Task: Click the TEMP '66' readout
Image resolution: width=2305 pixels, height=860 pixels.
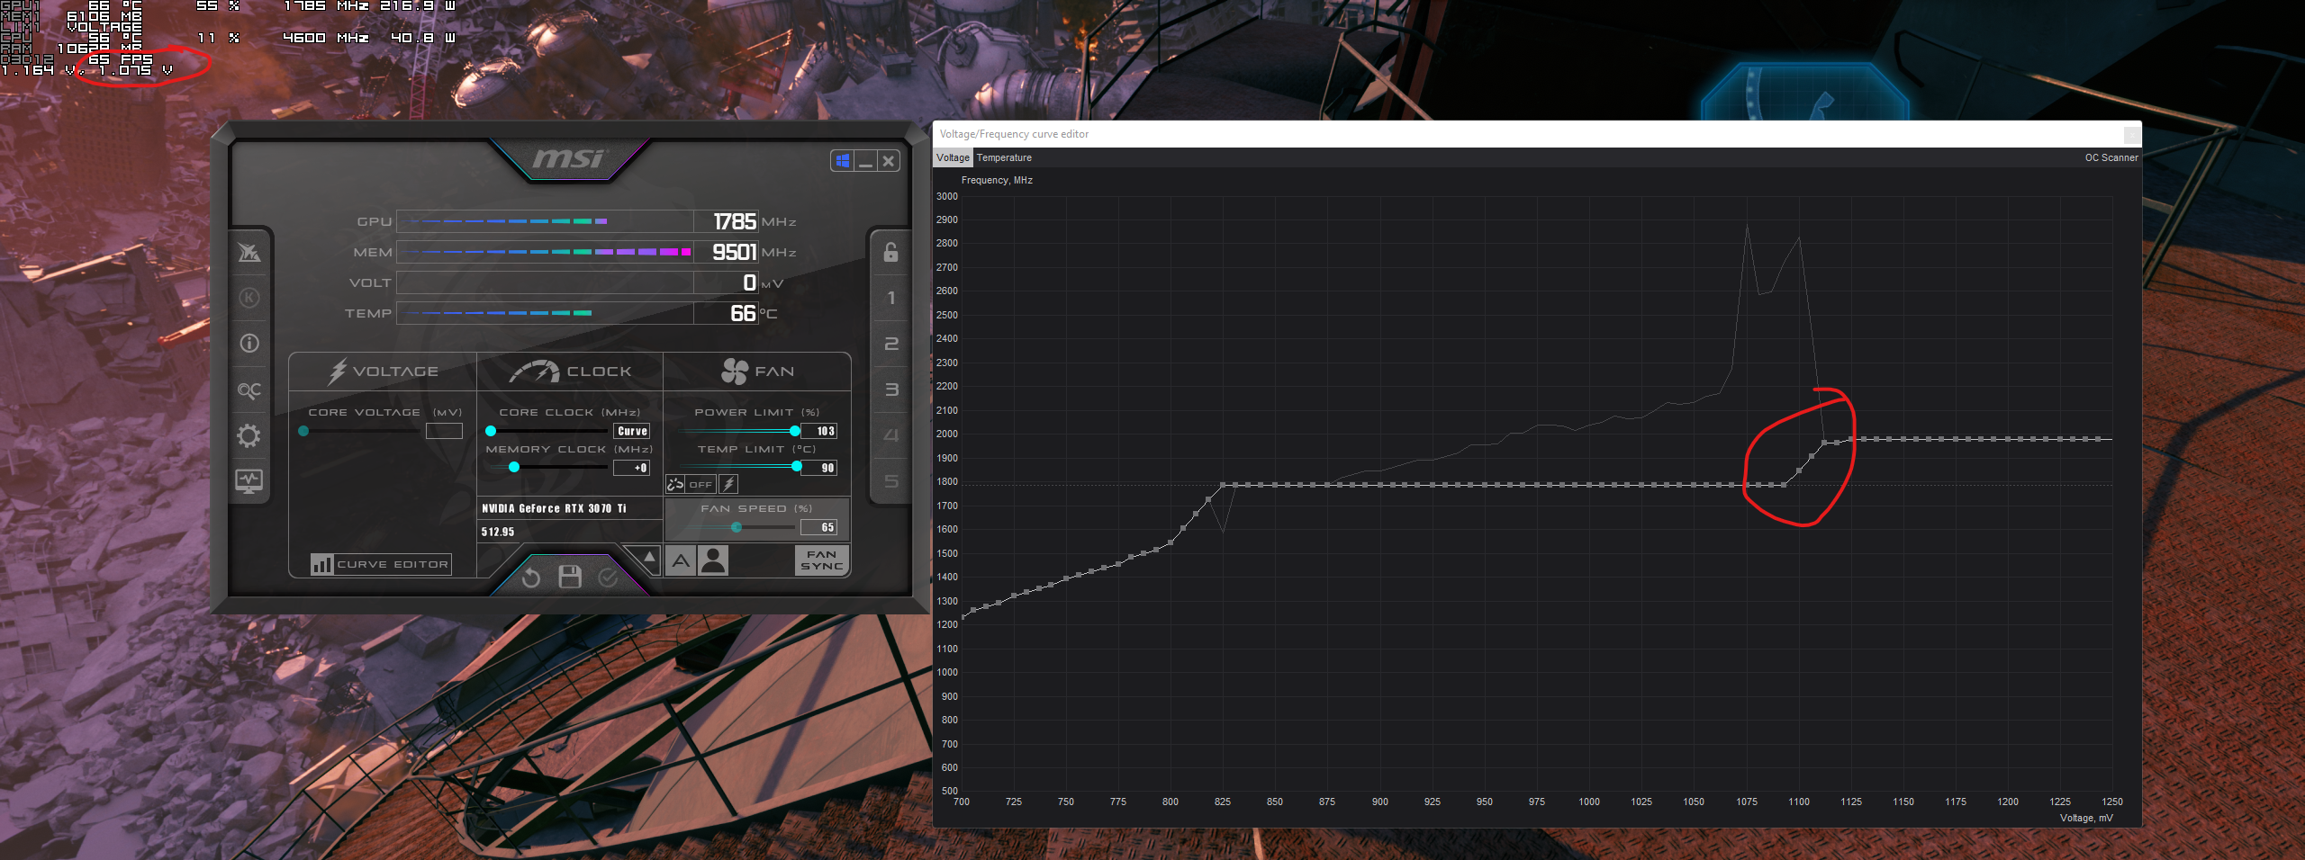Action: pyautogui.click(x=743, y=313)
